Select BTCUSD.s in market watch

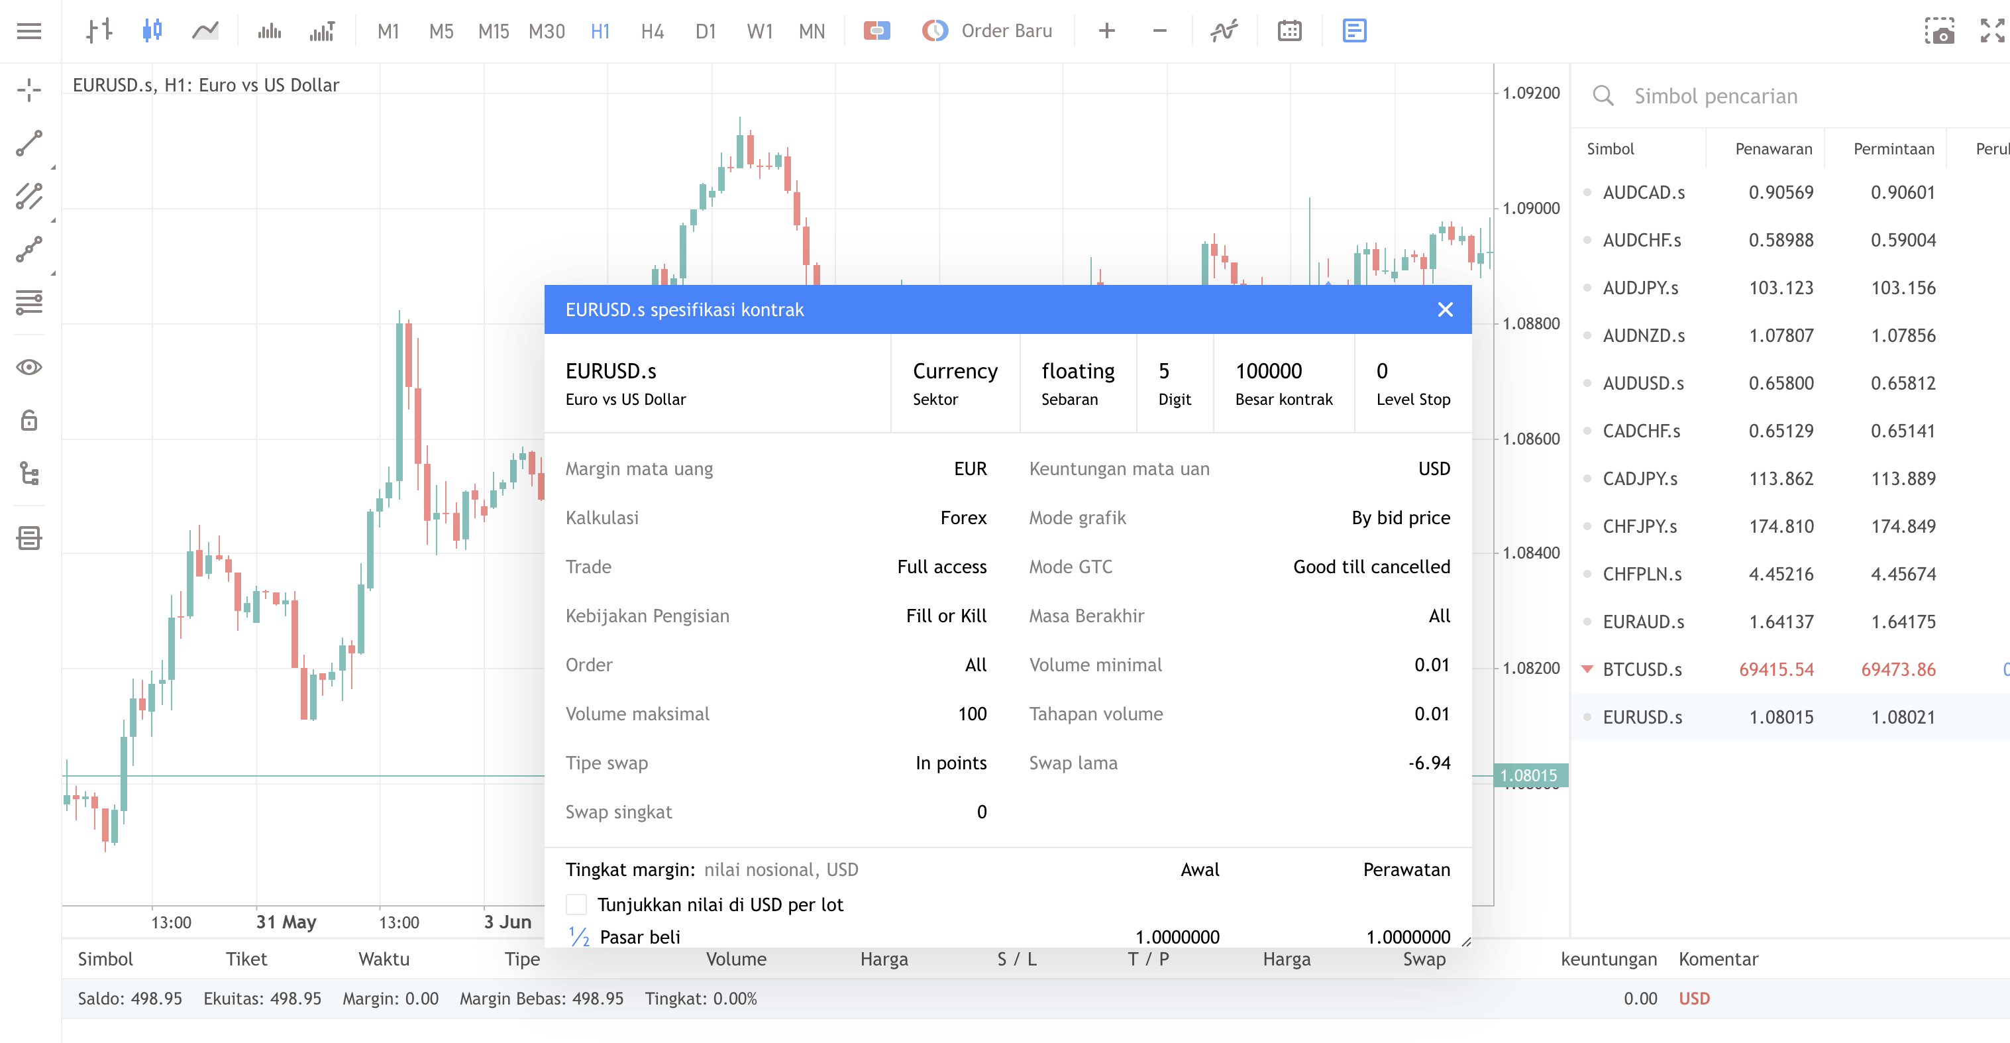coord(1642,669)
